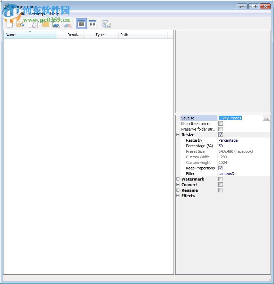The width and height of the screenshot is (274, 284).
Task: Sort list by Resolution column
Action: 70,35
